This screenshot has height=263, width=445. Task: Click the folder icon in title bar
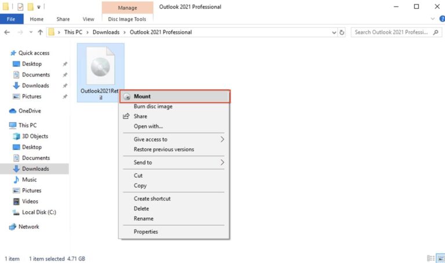click(5, 7)
